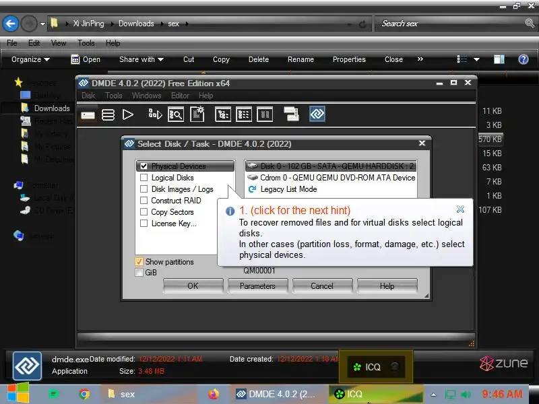Image resolution: width=539 pixels, height=404 pixels.
Task: Click the network monitor tray icon
Action: point(450,394)
